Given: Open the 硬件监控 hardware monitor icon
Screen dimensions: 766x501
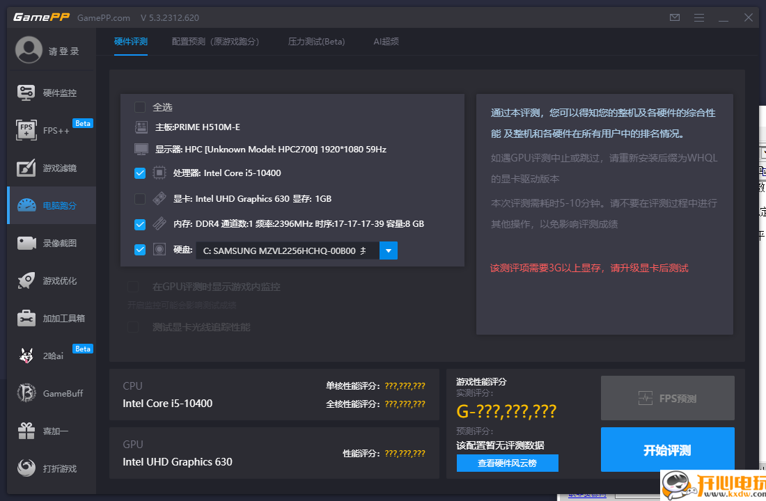Looking at the screenshot, I should pos(26,93).
